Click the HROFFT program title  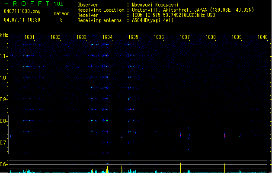[x=27, y=3]
